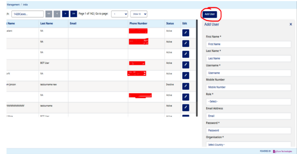This screenshot has height=154, width=297.
Task: Open the Go to page dropdown
Action: 119,14
